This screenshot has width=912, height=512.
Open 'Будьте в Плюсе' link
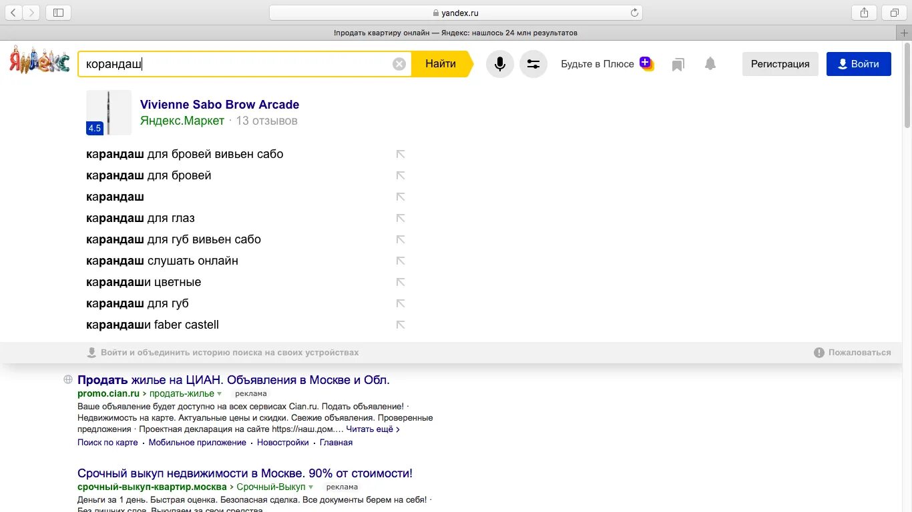click(x=598, y=64)
